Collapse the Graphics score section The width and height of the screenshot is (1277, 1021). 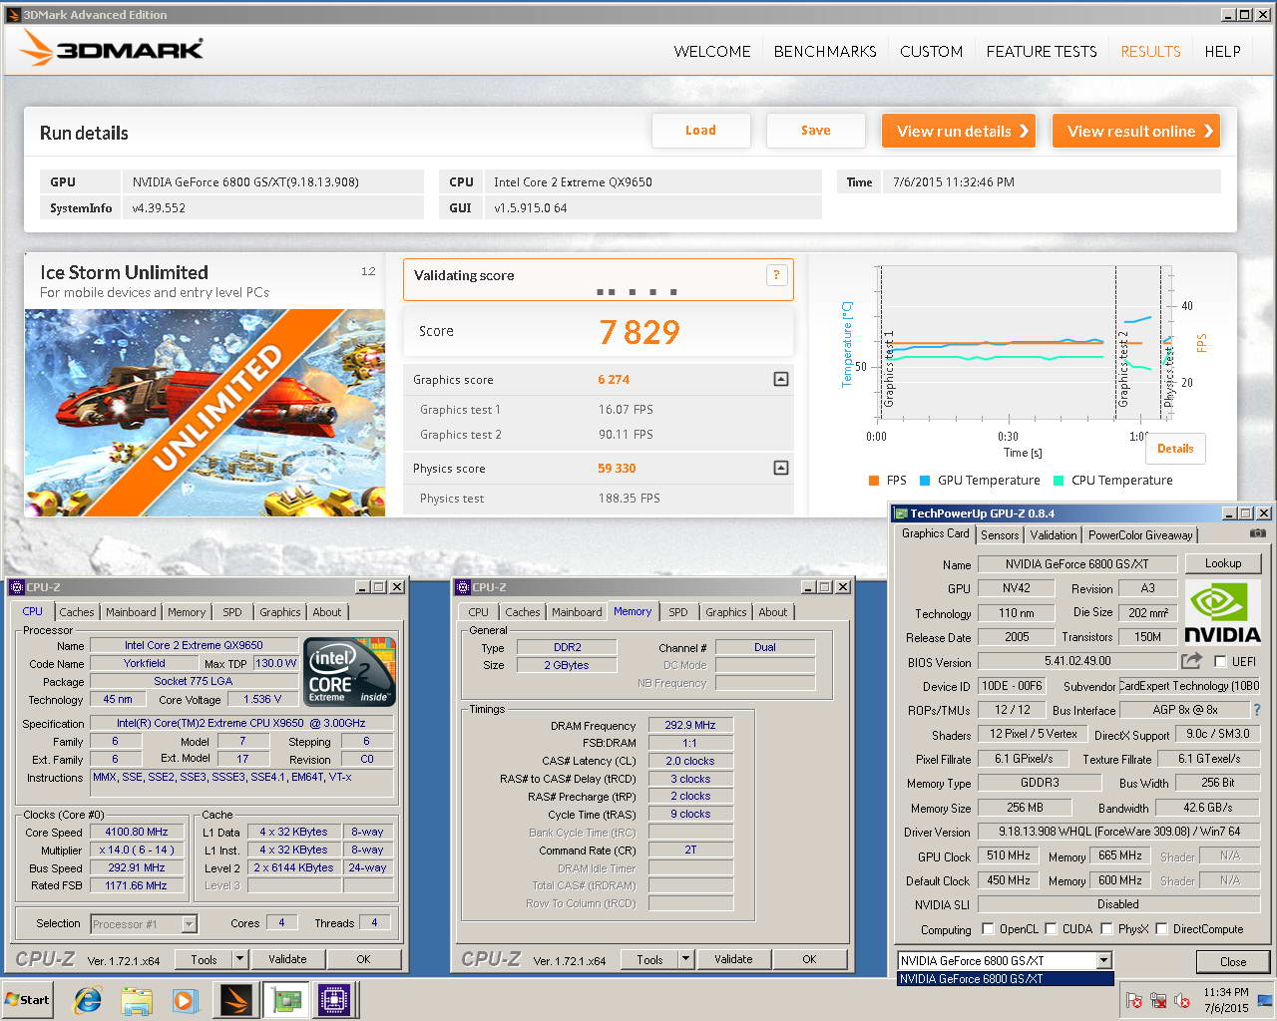click(x=781, y=379)
